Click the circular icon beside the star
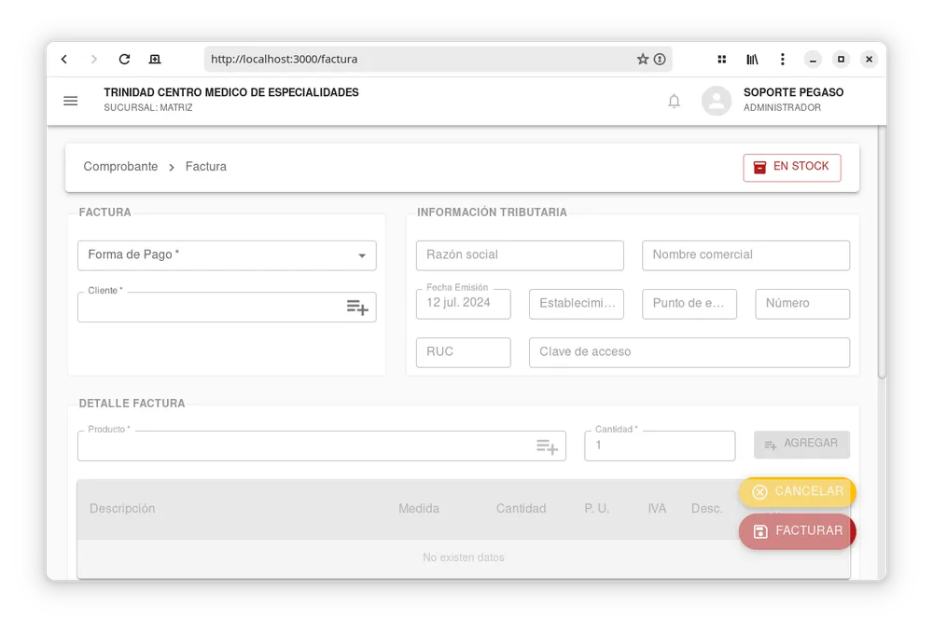 click(x=660, y=59)
